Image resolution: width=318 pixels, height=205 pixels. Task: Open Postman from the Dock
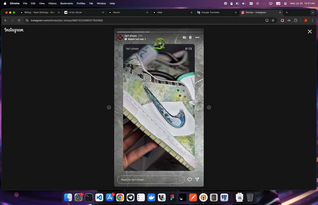click(x=193, y=197)
